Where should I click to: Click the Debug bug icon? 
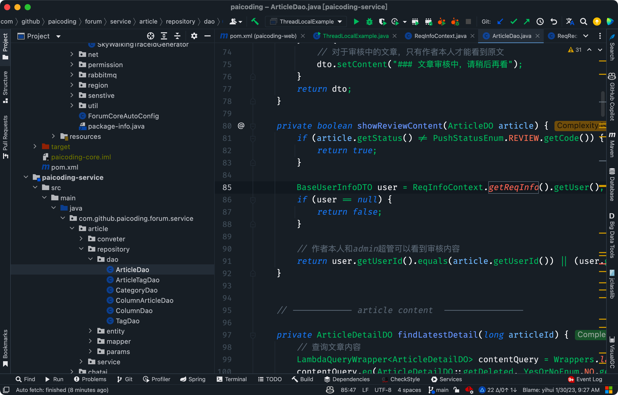coord(369,22)
